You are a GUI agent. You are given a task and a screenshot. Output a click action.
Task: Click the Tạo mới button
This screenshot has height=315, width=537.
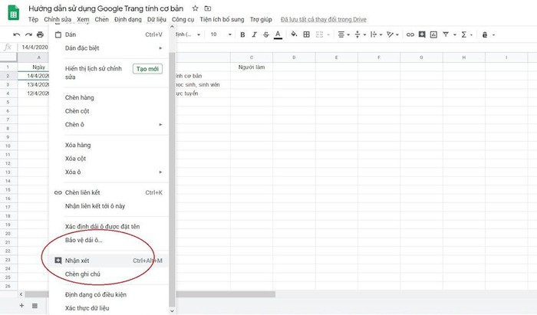point(147,68)
